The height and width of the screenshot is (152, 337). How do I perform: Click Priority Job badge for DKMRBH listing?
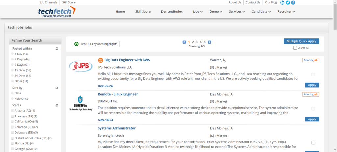(x=311, y=94)
